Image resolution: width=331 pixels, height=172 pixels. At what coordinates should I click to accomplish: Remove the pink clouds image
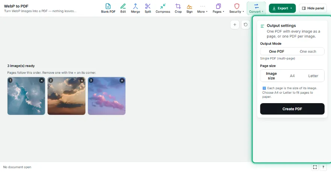tap(122, 81)
